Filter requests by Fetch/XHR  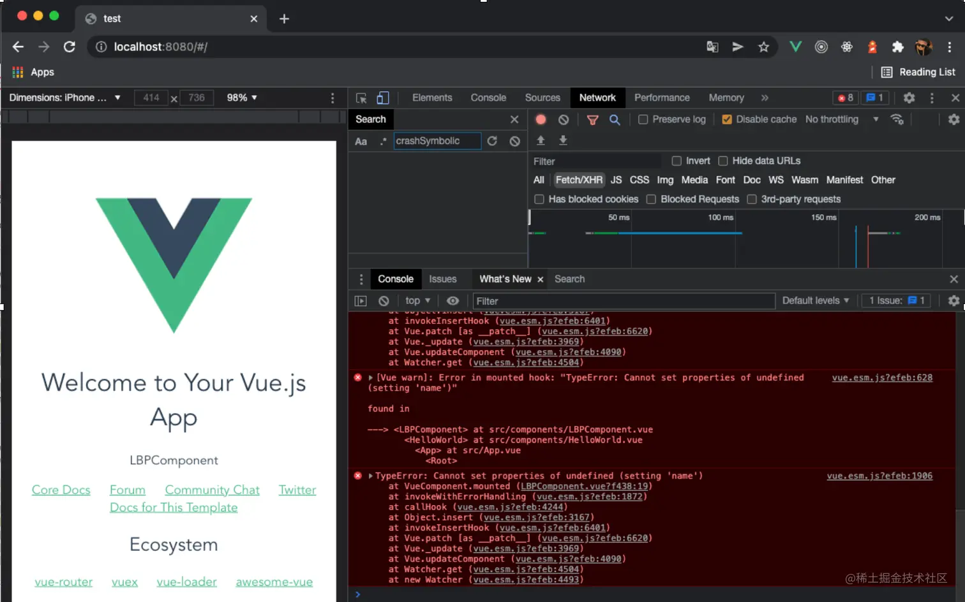[579, 180]
